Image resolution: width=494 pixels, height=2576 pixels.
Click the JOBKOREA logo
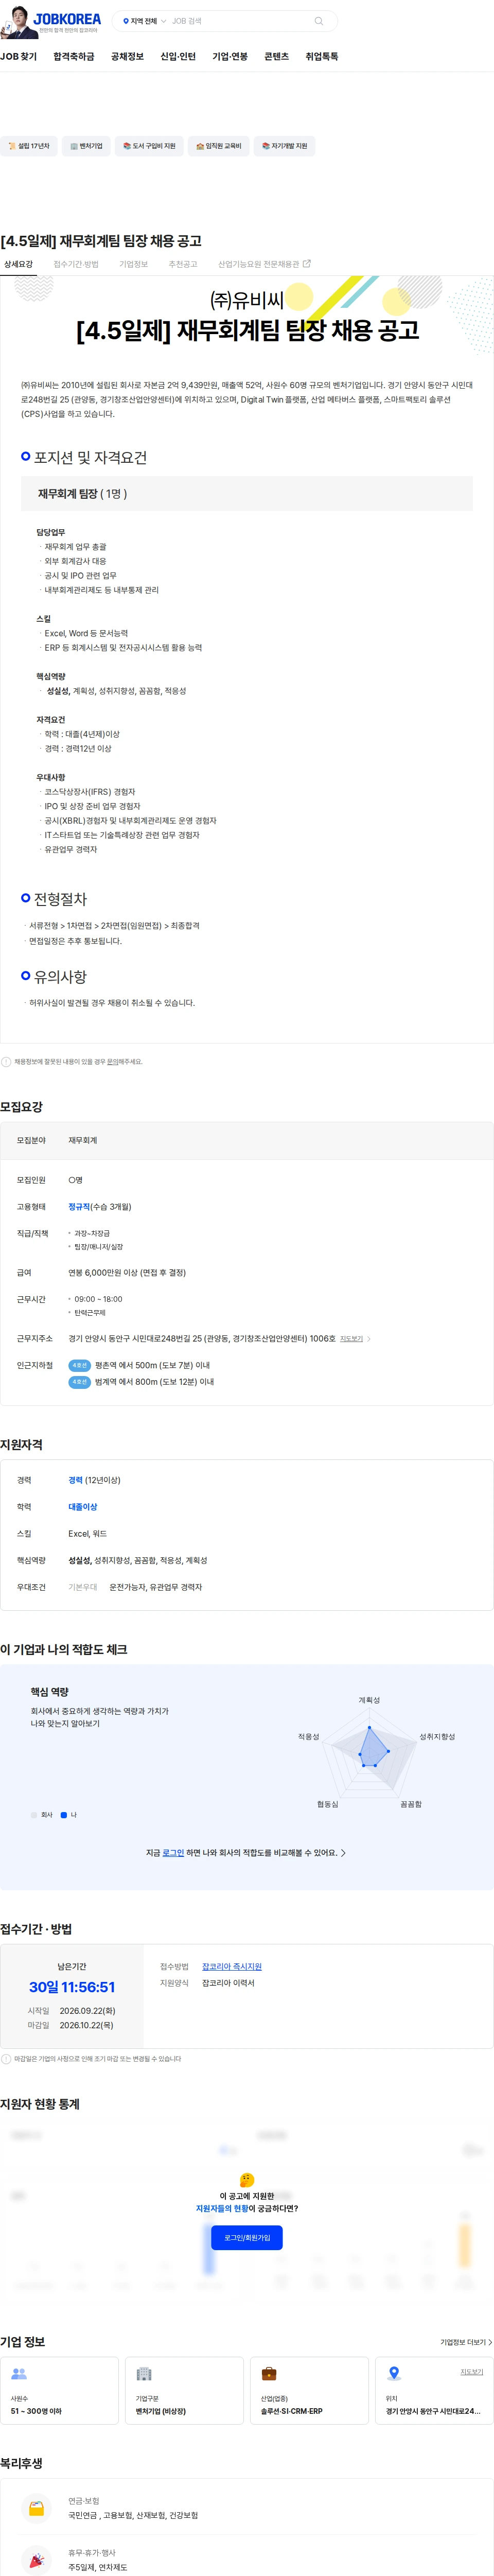point(67,19)
